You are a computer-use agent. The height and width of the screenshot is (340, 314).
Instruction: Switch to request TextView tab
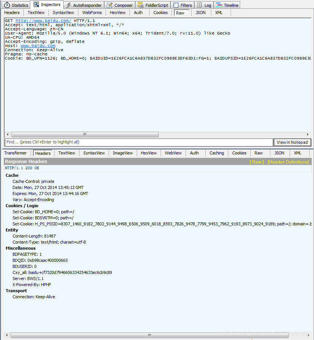tap(36, 13)
